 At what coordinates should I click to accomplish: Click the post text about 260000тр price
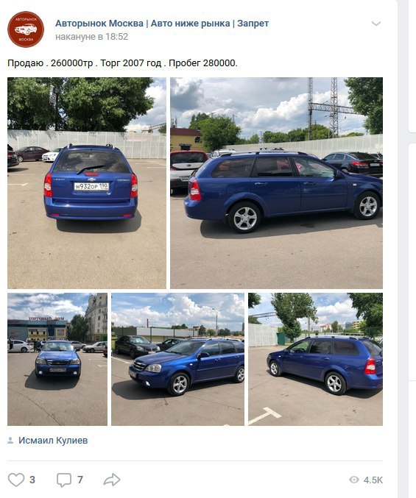(122, 63)
